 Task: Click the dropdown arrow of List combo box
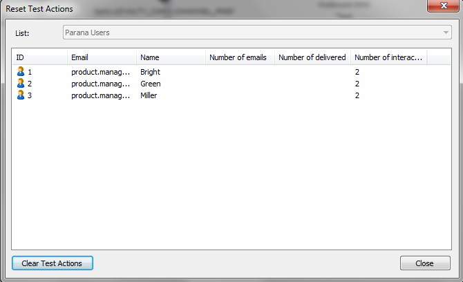(446, 32)
